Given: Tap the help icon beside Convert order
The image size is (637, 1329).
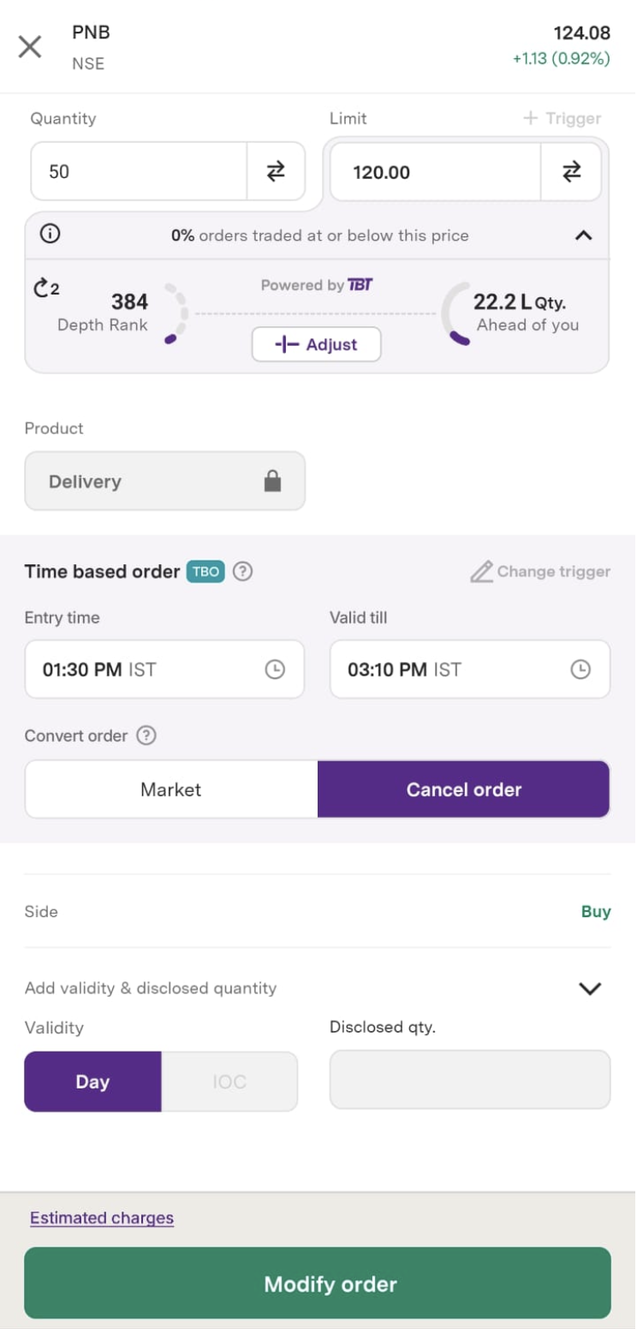Looking at the screenshot, I should (147, 736).
